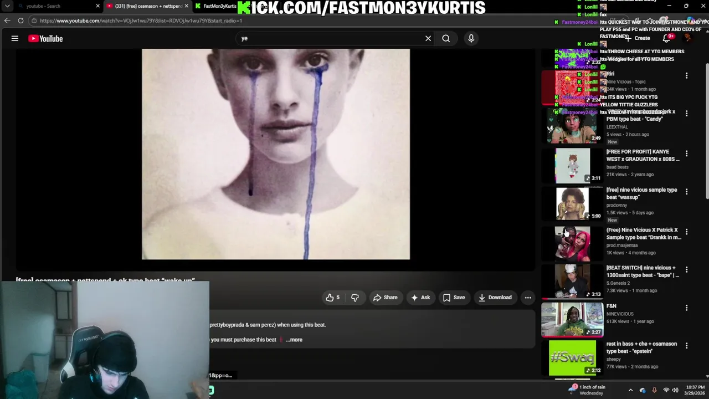Open the KANYE WEST GRADUATION thumbnail
This screenshot has width=709, height=399.
pos(572,166)
